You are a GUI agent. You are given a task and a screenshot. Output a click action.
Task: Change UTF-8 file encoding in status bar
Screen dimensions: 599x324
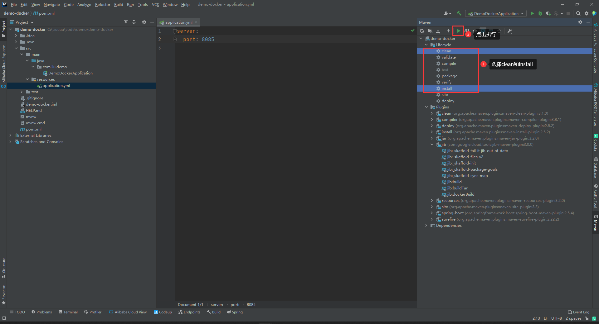(x=556, y=318)
